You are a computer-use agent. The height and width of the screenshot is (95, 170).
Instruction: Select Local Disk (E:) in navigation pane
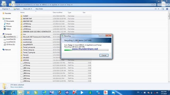pyautogui.click(x=11, y=42)
